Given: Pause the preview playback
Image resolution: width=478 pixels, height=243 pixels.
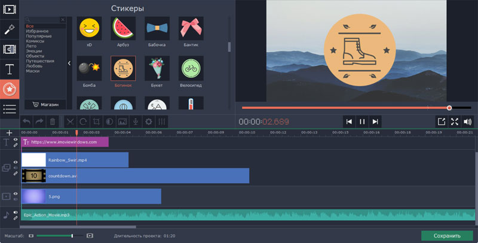Looking at the screenshot, I should click(362, 122).
